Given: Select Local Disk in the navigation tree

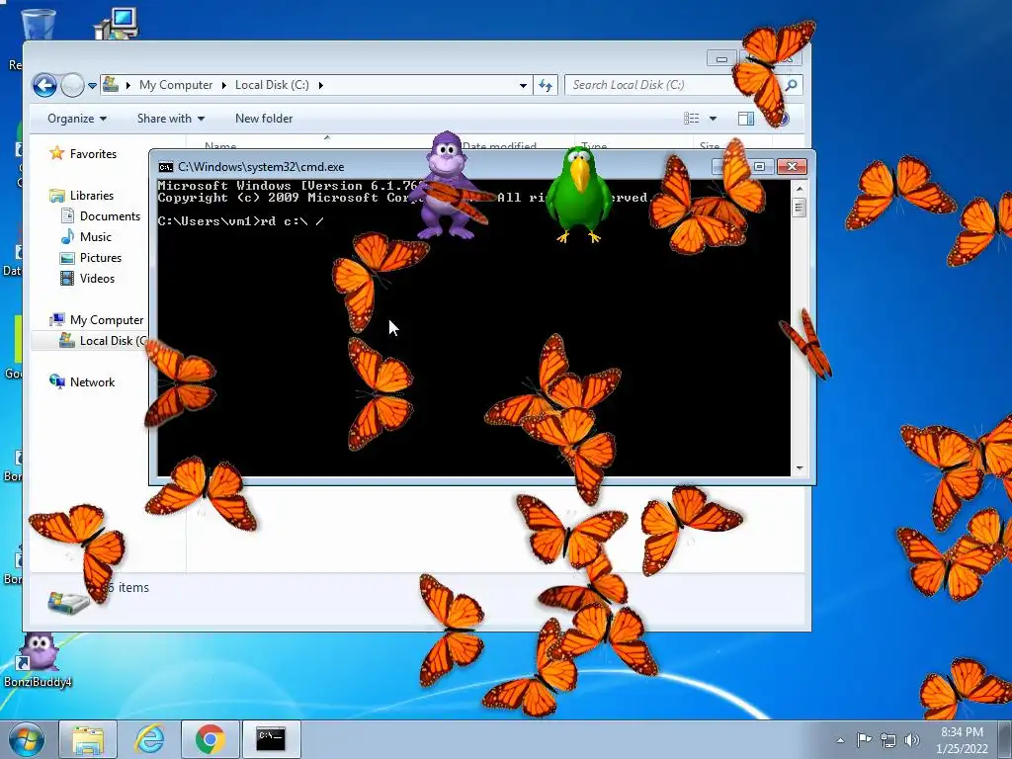Looking at the screenshot, I should click(113, 341).
